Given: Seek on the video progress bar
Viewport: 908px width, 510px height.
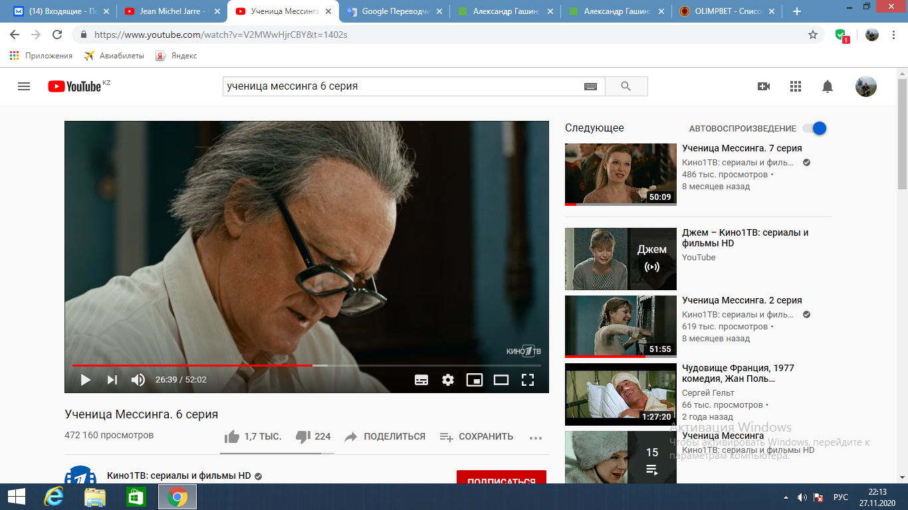Looking at the screenshot, I should (x=306, y=365).
